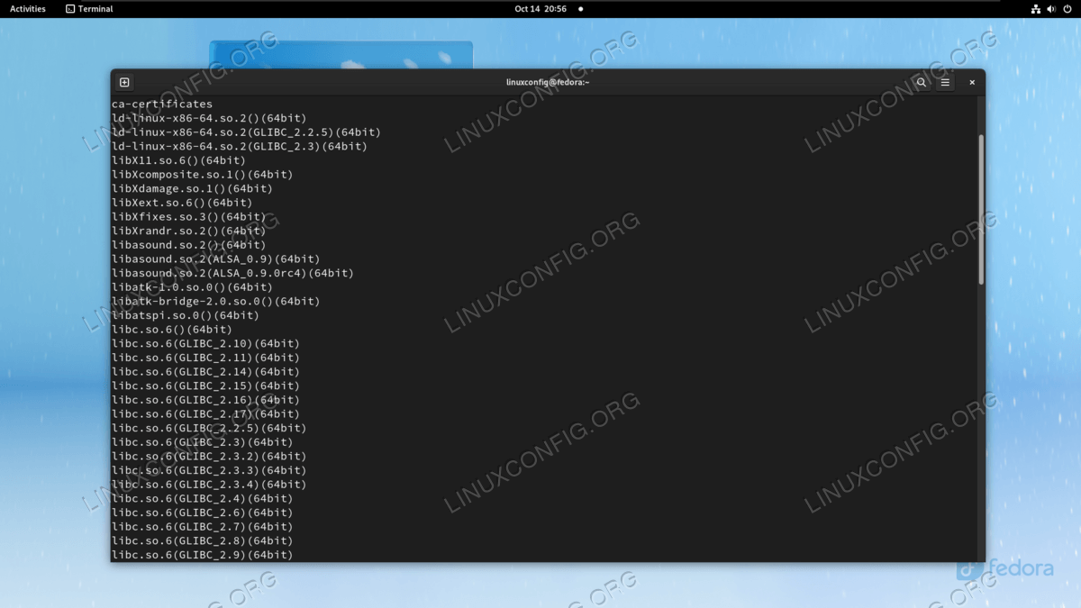Click ld-linux-x86-64.so.2(GLIBC_2.3) line

point(240,146)
